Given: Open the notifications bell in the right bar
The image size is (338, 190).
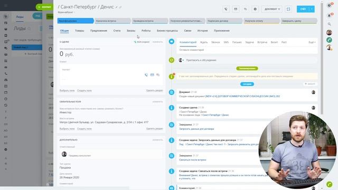Looking at the screenshot, I should [x=329, y=15].
